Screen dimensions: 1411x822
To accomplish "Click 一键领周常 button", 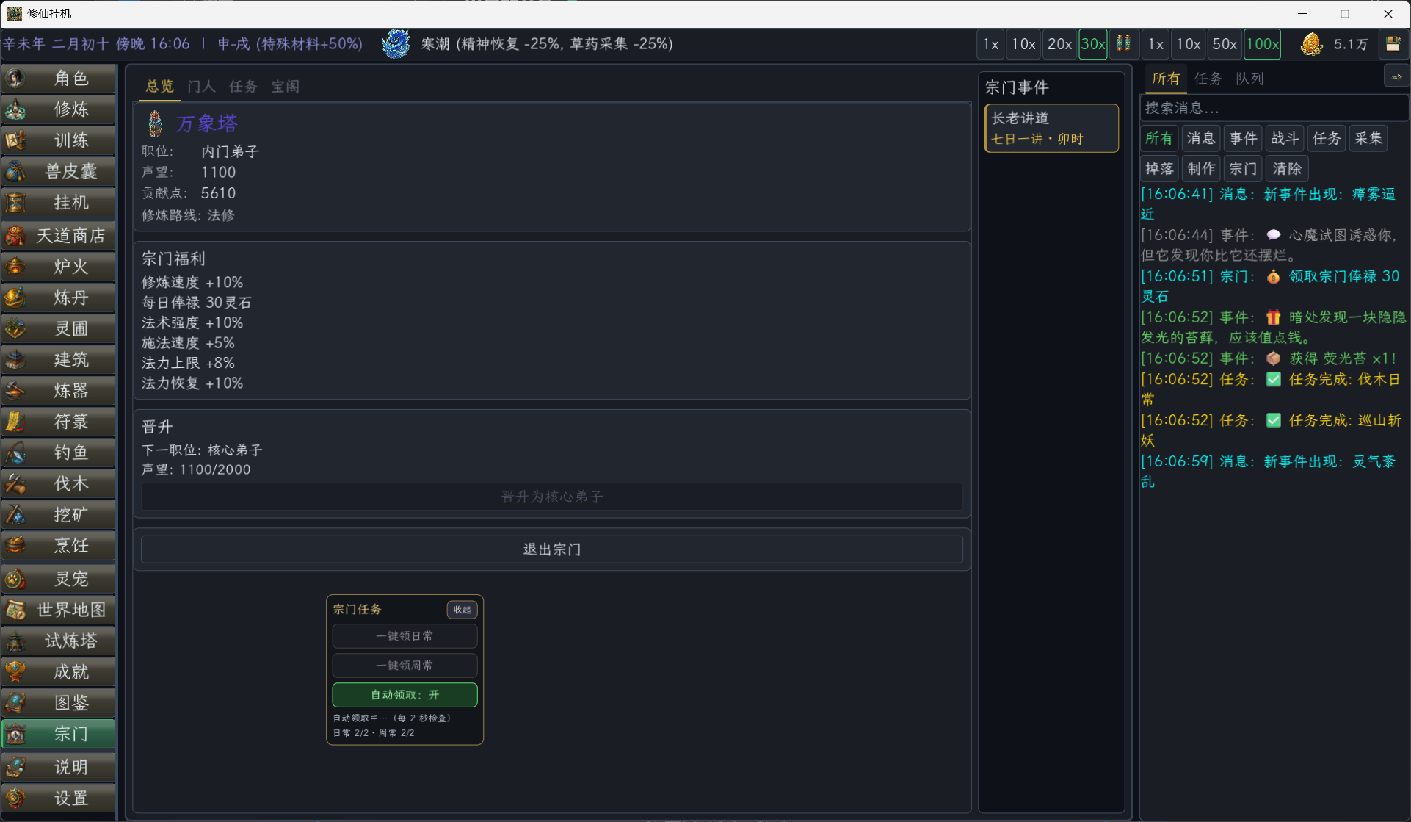I will click(x=405, y=666).
